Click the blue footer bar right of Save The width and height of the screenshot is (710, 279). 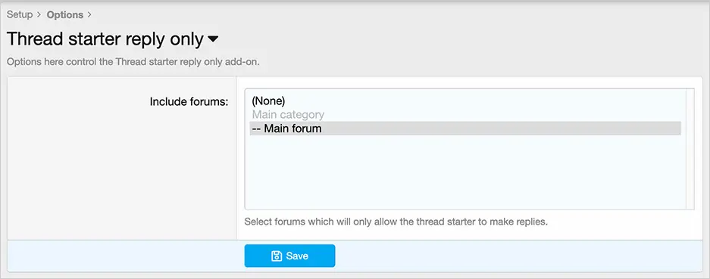pos(518,256)
